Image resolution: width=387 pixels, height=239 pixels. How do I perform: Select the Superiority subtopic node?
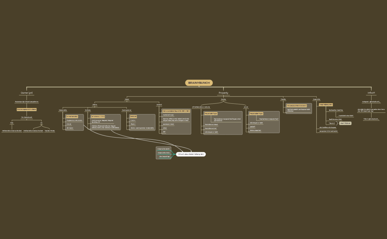pyautogui.click(x=317, y=99)
